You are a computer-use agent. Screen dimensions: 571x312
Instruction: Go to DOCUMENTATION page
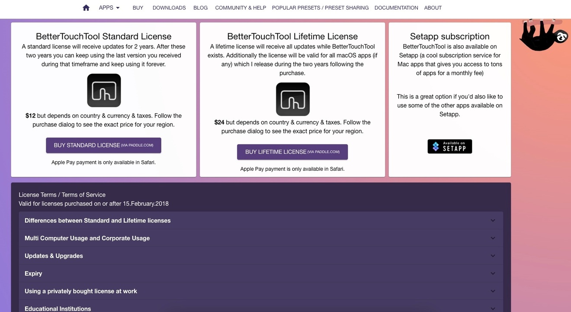tap(396, 8)
